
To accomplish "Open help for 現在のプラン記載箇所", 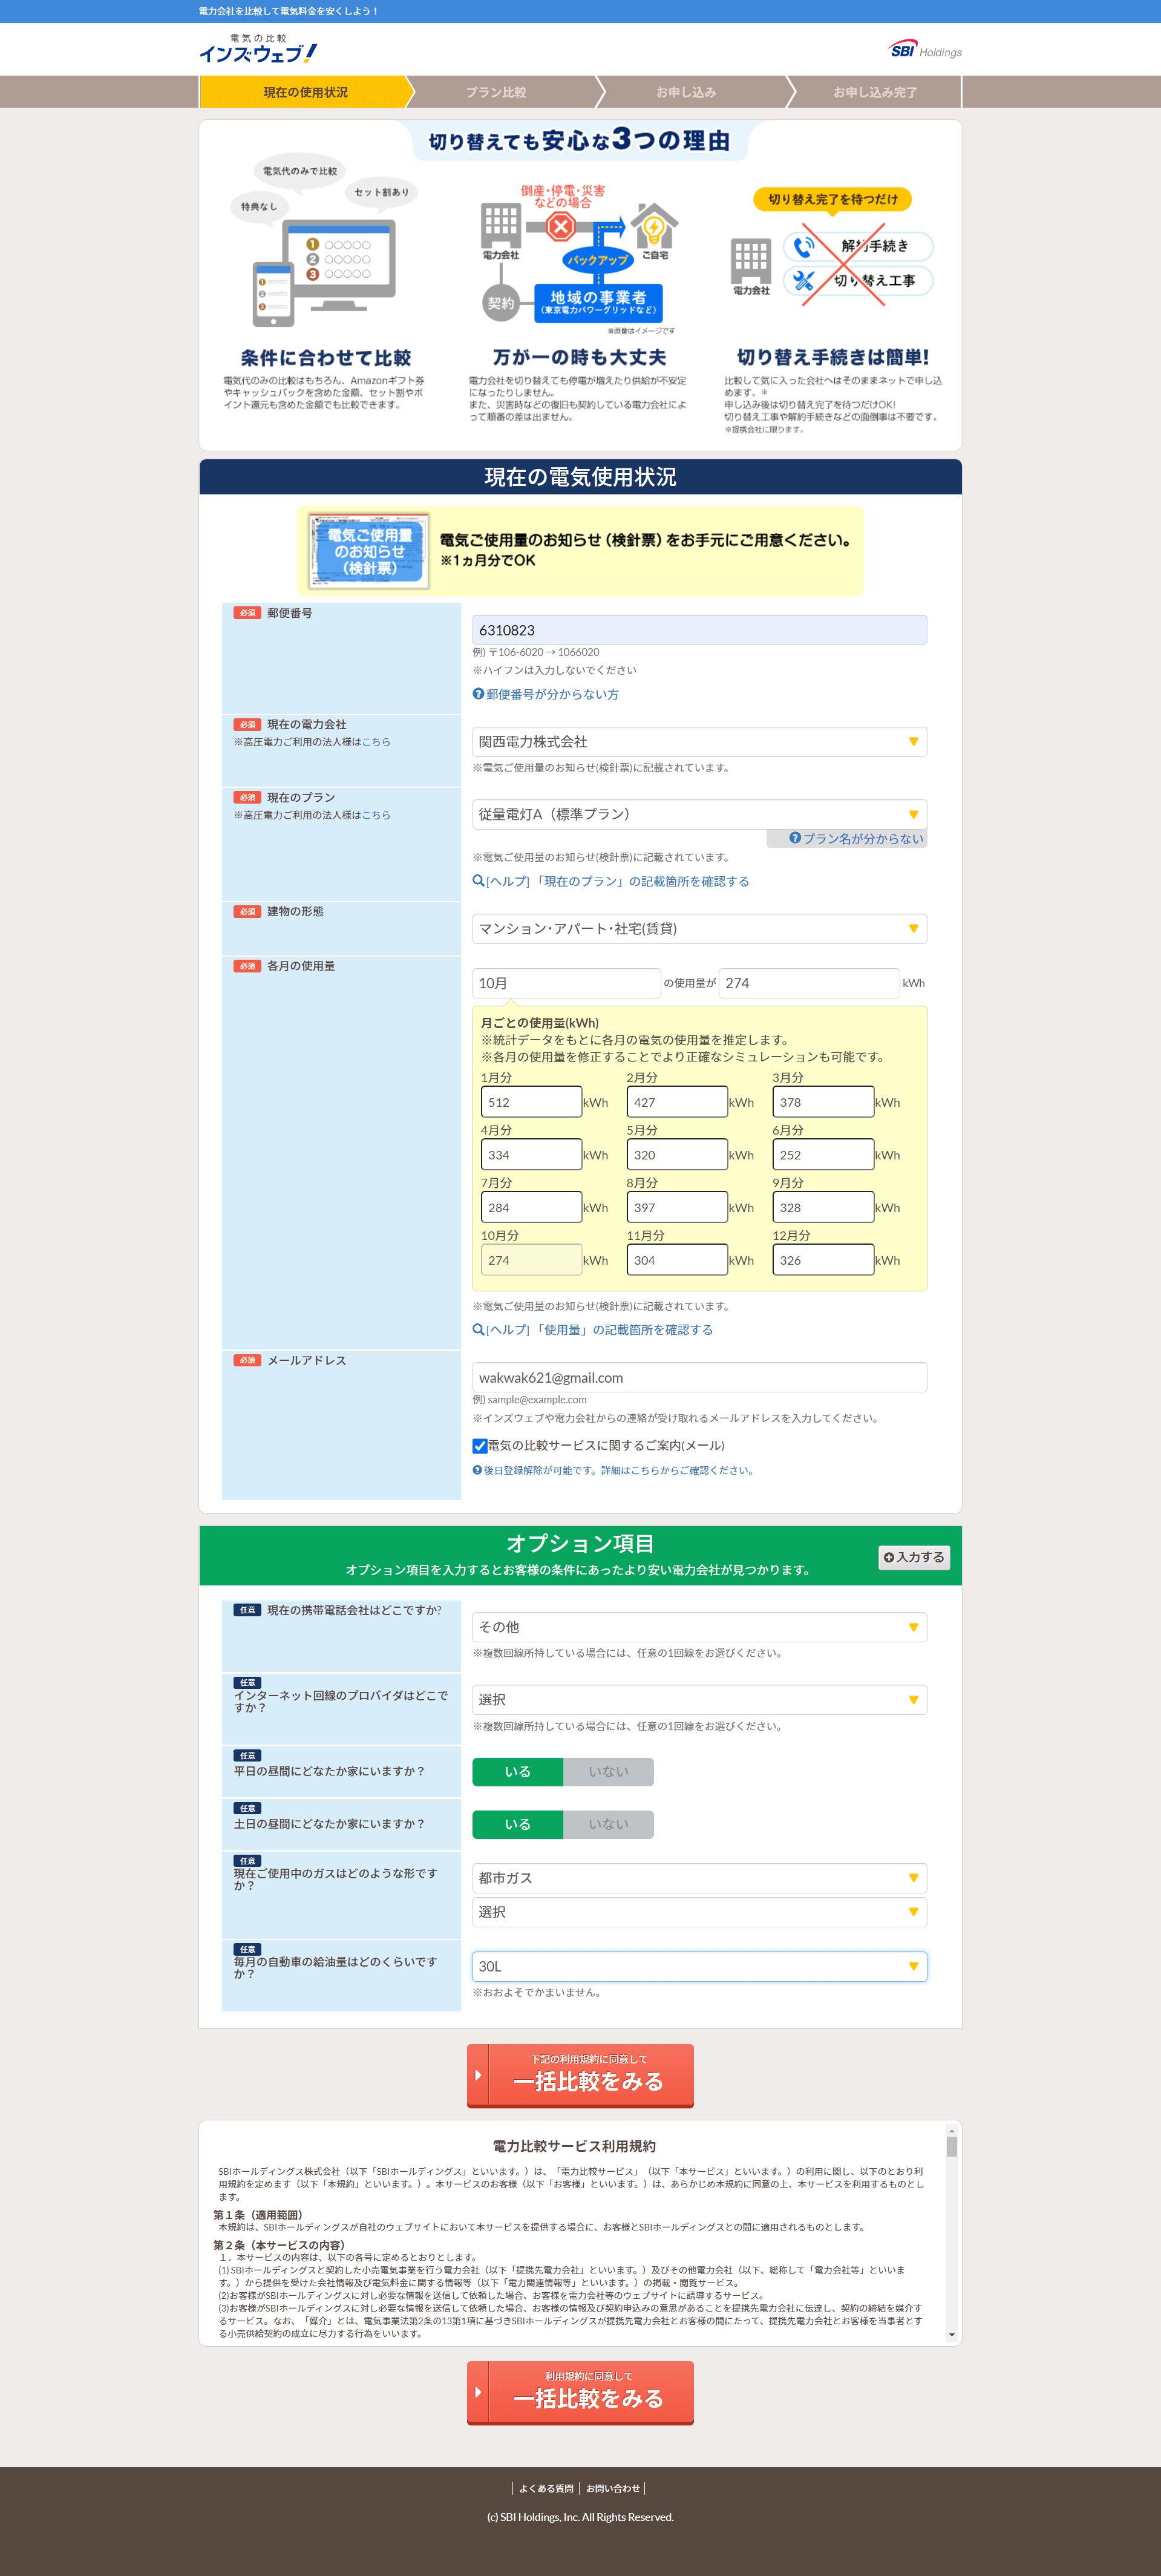I will click(611, 881).
